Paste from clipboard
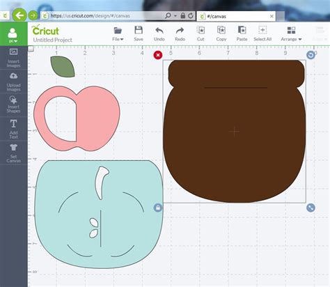Viewport: 330px width, 287px height. coord(242,34)
